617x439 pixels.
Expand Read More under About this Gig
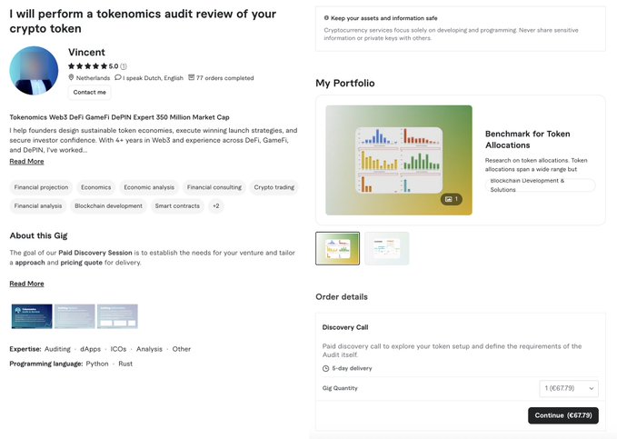tap(26, 284)
